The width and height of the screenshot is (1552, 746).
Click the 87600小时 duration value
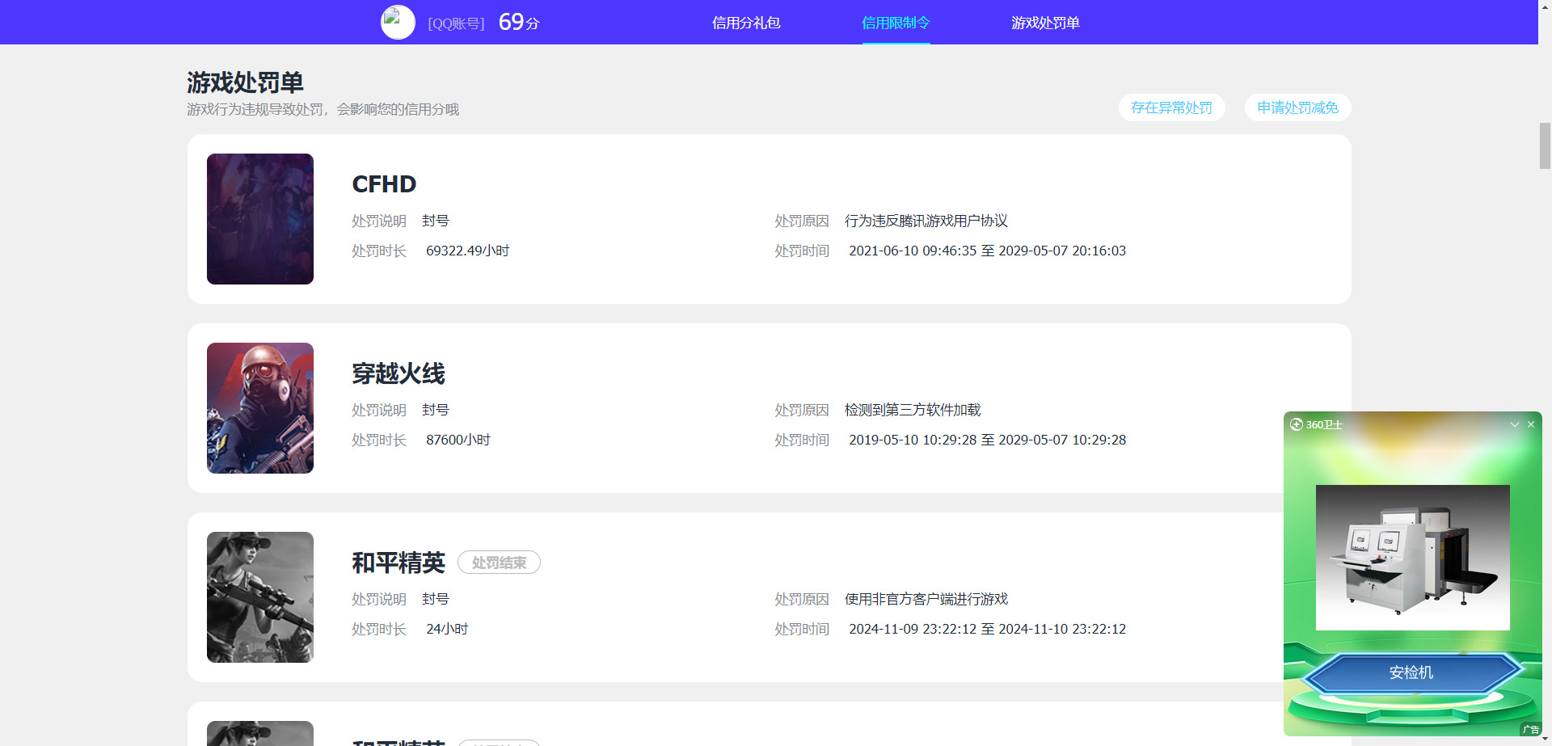point(458,440)
